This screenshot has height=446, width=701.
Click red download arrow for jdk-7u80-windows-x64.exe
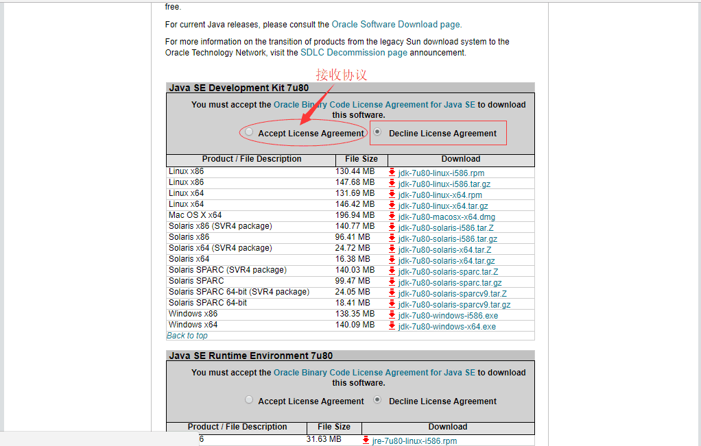(x=392, y=325)
